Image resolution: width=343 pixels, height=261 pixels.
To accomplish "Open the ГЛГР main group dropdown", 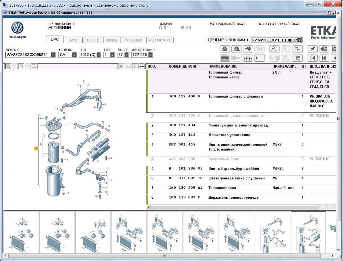I will (x=112, y=55).
